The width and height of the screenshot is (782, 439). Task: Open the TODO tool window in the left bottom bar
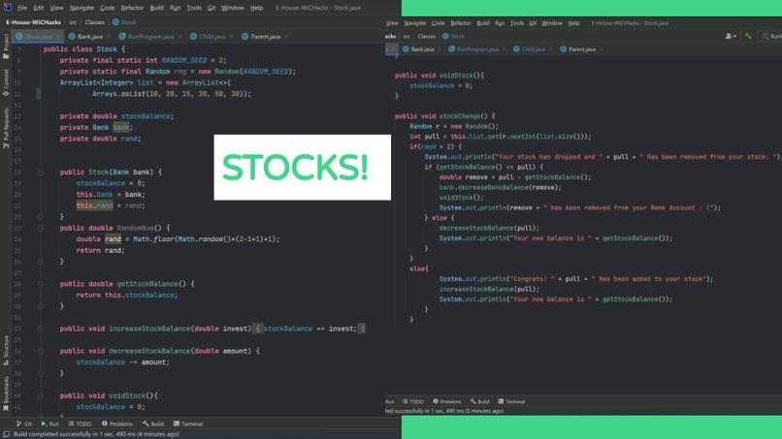(80, 424)
